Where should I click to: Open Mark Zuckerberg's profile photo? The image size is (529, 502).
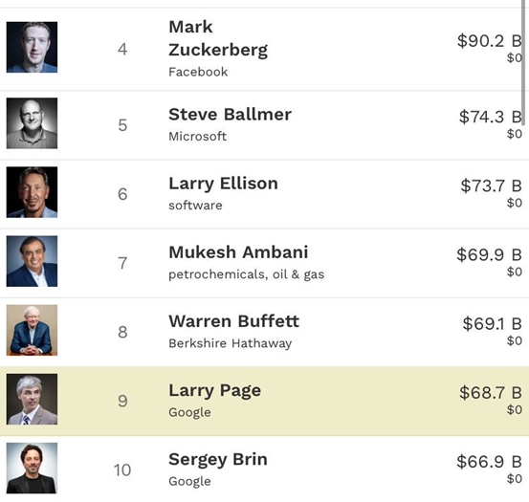(32, 47)
